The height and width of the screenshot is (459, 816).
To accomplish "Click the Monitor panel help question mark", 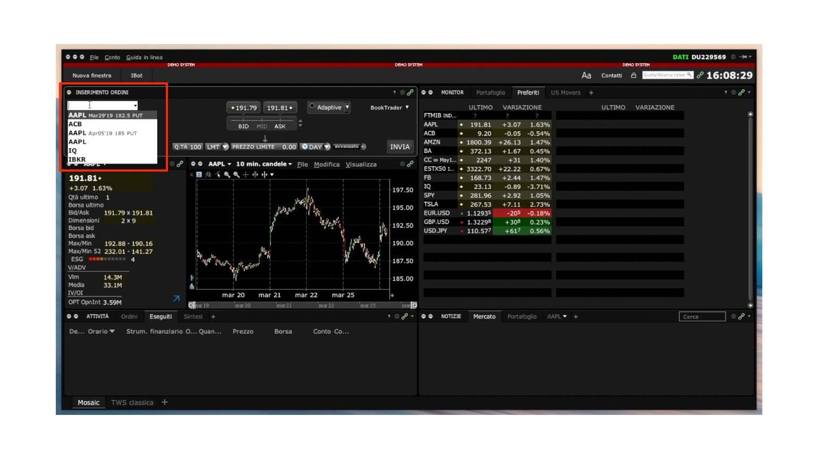I will (x=726, y=92).
